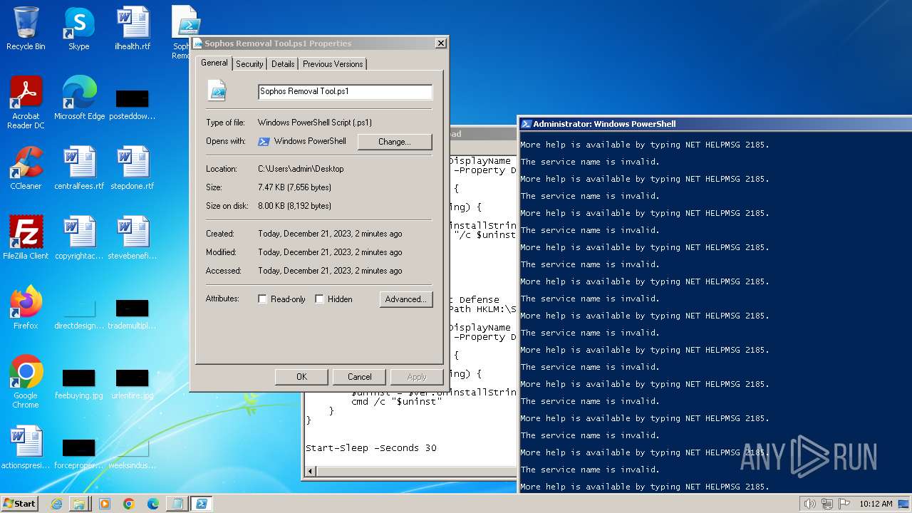The height and width of the screenshot is (513, 912).
Task: Click the PowerShell window title bar
Action: coord(715,124)
